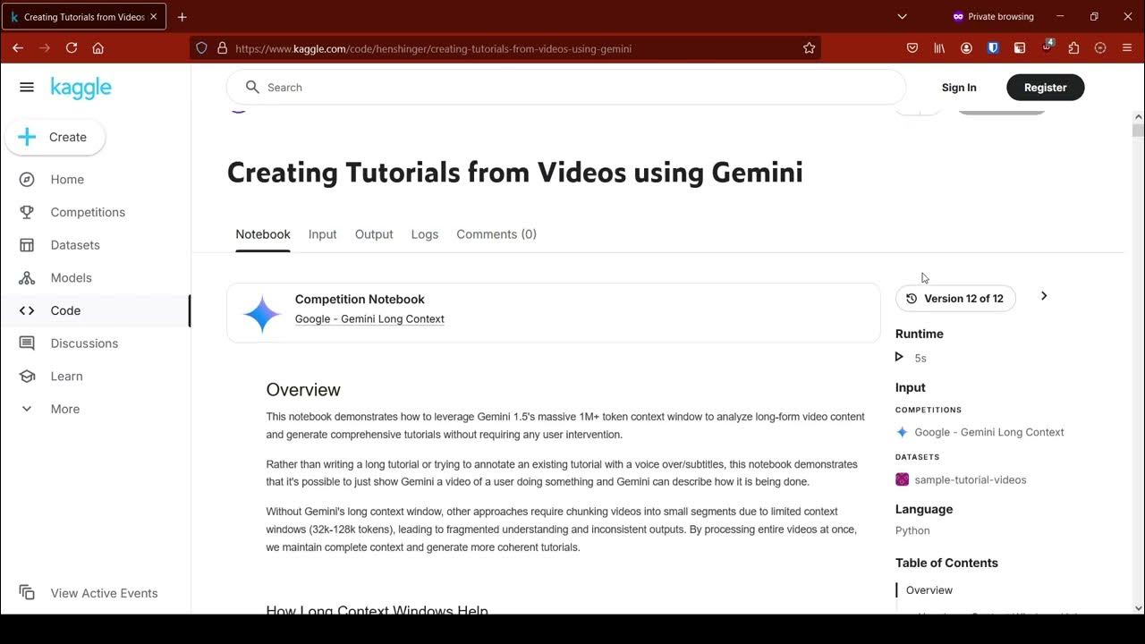Click the Sign In link
The image size is (1145, 644).
[959, 87]
